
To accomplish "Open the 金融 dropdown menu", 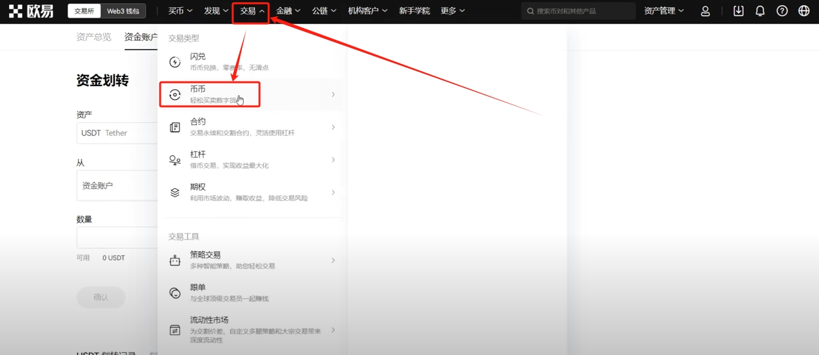I will (288, 11).
